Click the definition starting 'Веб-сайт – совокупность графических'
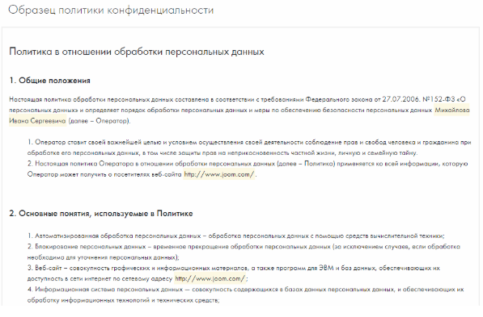483x317 pixels. click(x=234, y=273)
